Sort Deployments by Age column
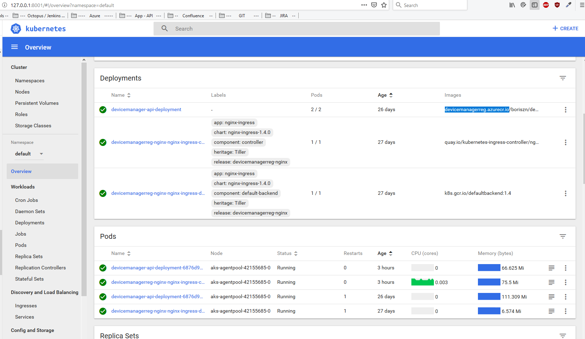 click(385, 95)
